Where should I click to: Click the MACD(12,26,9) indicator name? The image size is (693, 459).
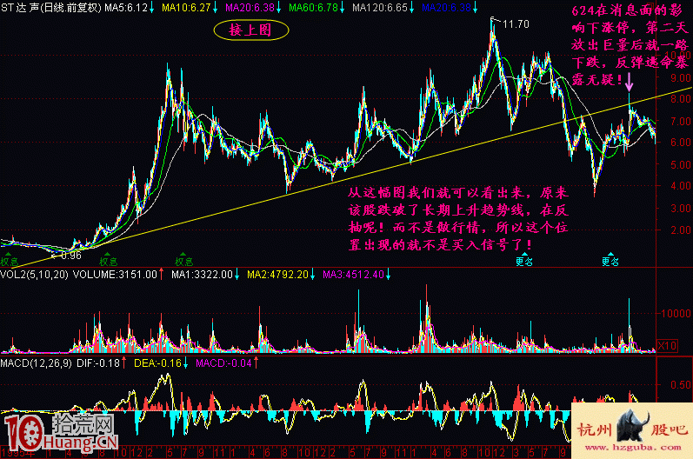click(36, 363)
